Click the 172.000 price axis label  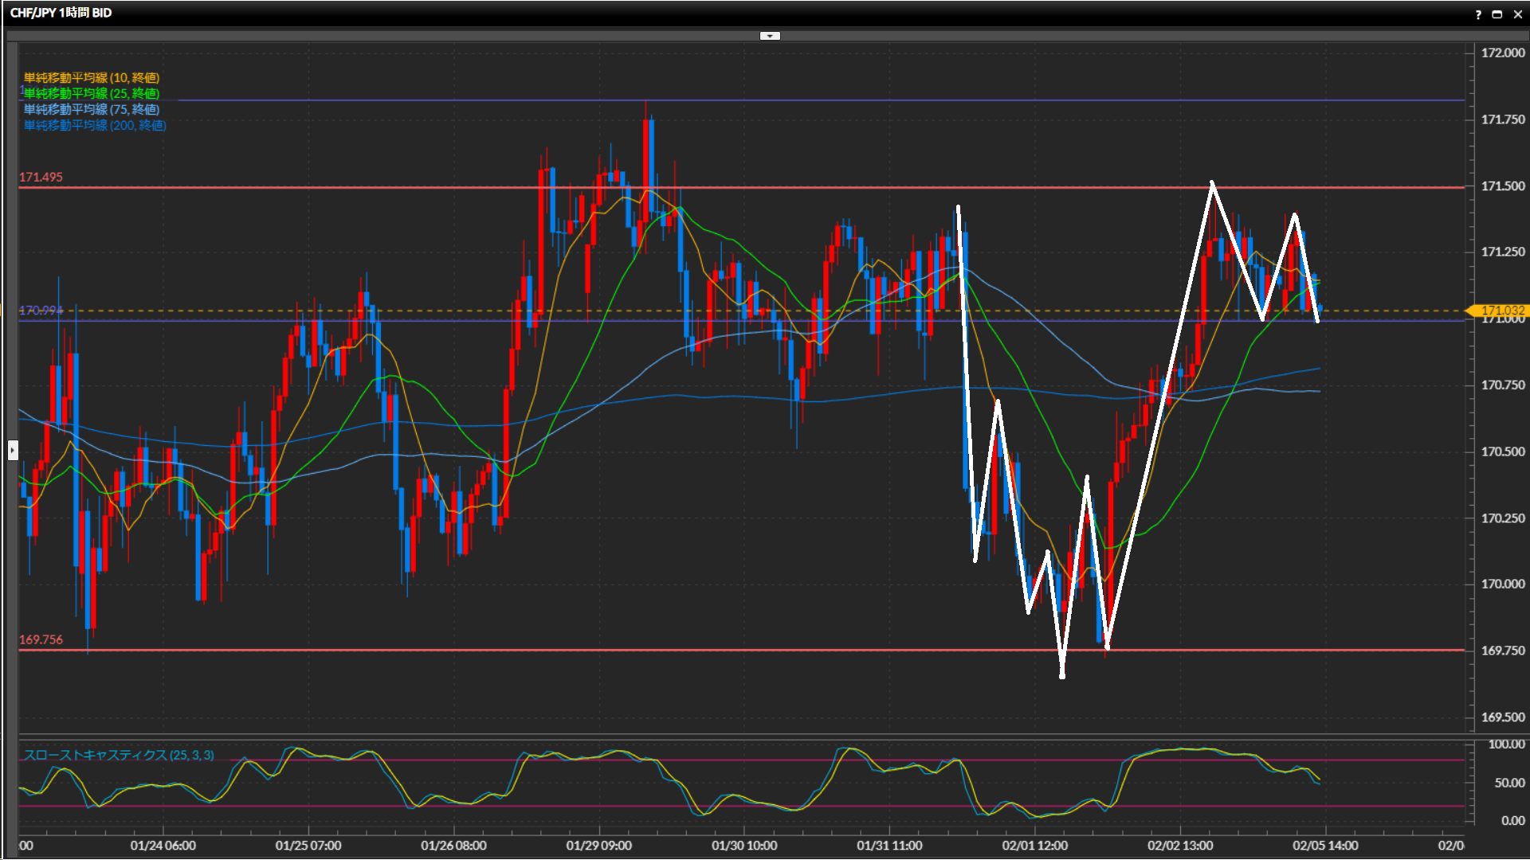1502,53
